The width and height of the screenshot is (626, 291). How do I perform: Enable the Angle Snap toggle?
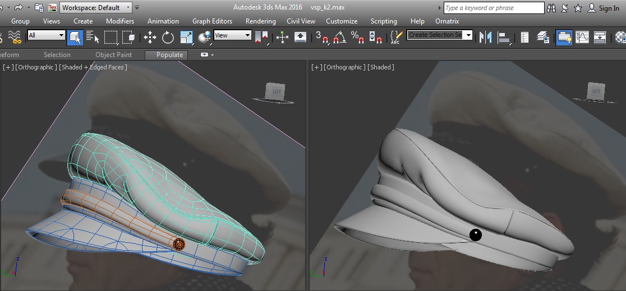pos(339,37)
